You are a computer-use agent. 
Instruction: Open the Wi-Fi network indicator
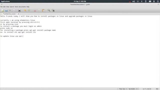[138, 1]
